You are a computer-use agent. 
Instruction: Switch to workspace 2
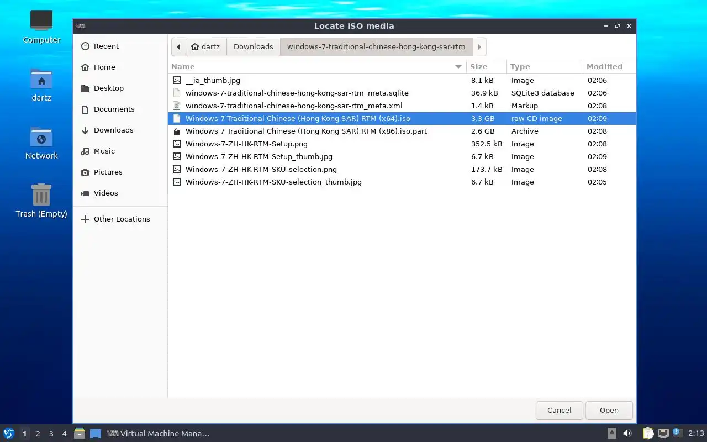[38, 434]
